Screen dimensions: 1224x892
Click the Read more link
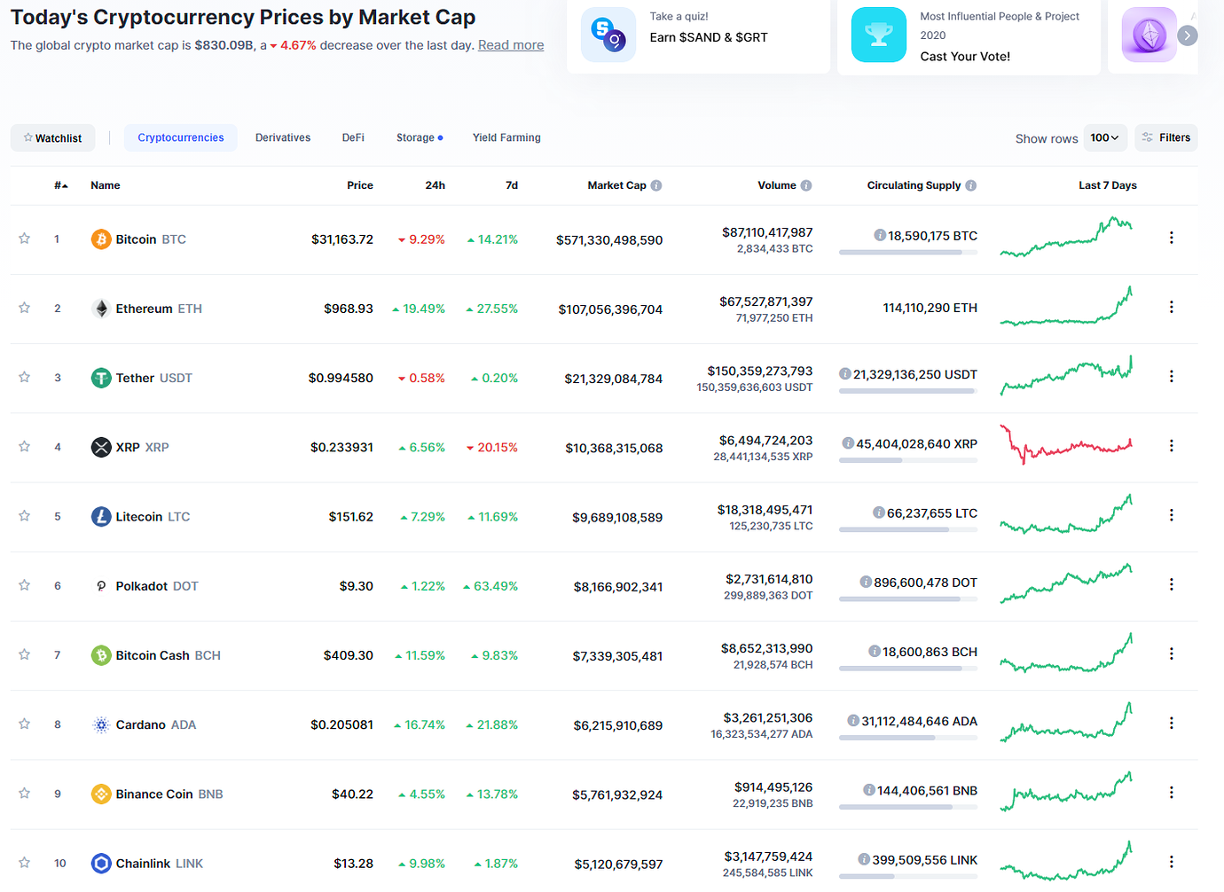tap(511, 45)
